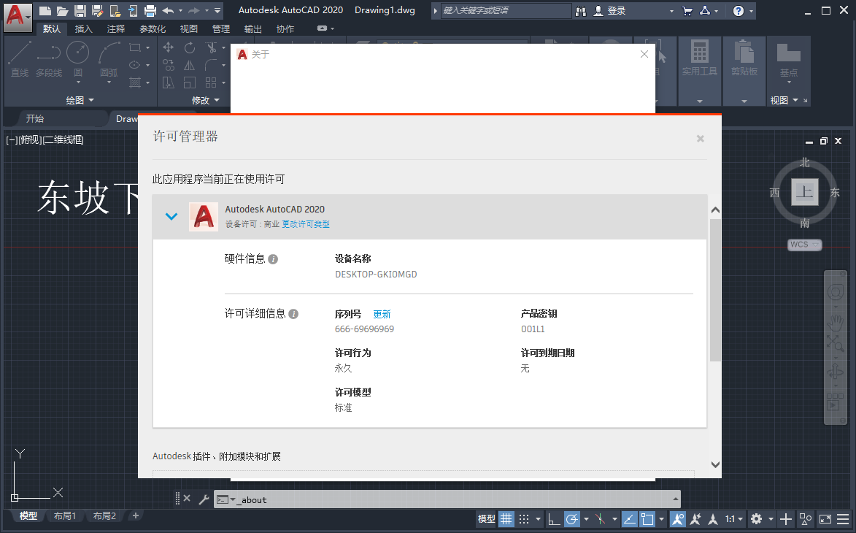The width and height of the screenshot is (856, 533).
Task: Expand the 绘图 panel dropdown
Action: pyautogui.click(x=90, y=99)
